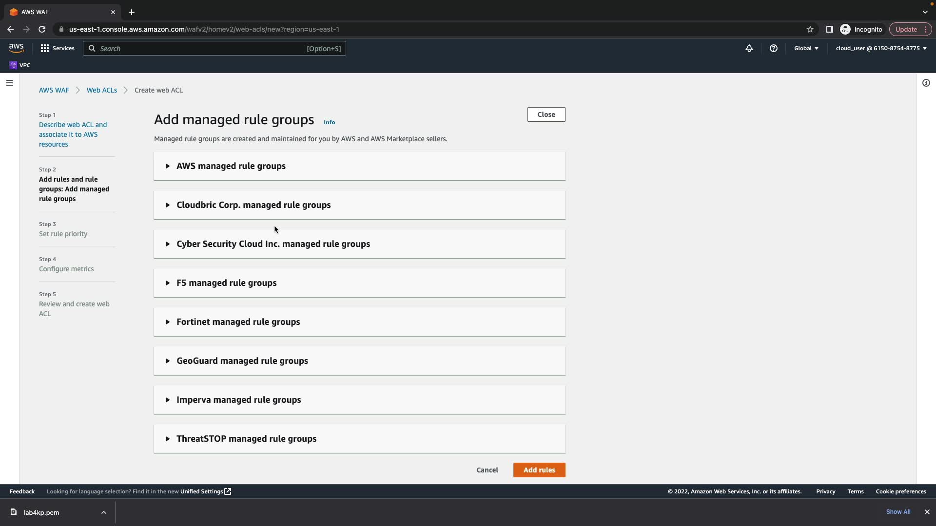Toggle the left navigation hamburger menu

[x=9, y=83]
